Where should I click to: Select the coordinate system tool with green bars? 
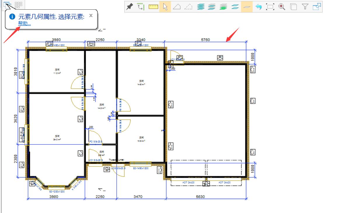tap(141, 7)
